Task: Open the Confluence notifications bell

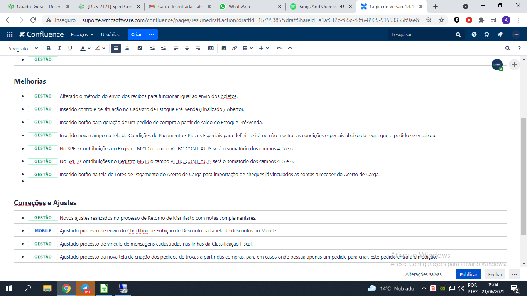Action: pos(500,34)
